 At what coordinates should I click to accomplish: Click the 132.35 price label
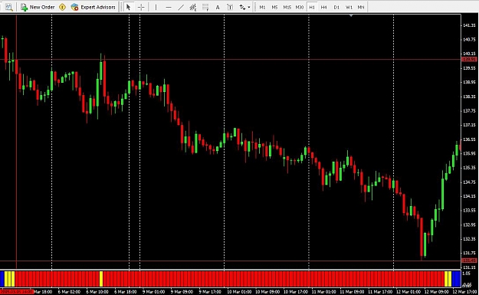pos(469,239)
